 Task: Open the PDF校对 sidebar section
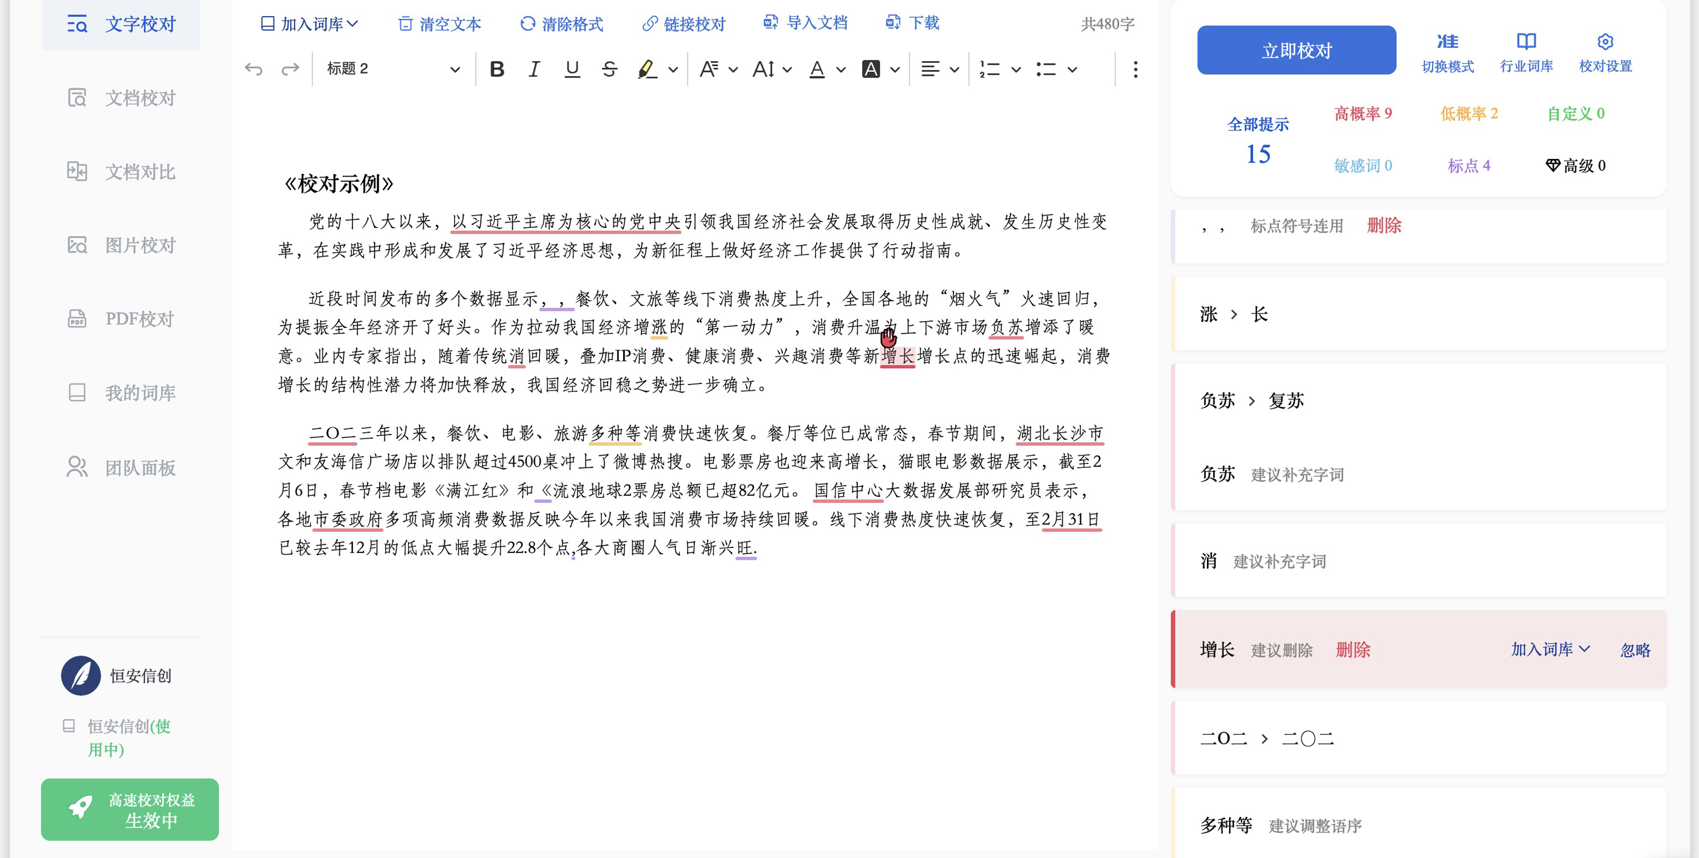pos(122,320)
